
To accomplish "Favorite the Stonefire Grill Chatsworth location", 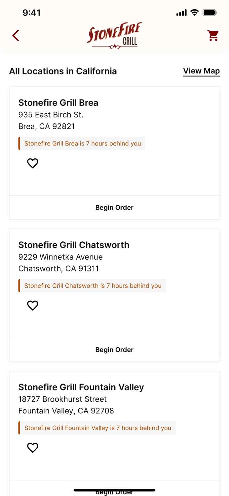I will coord(33,305).
